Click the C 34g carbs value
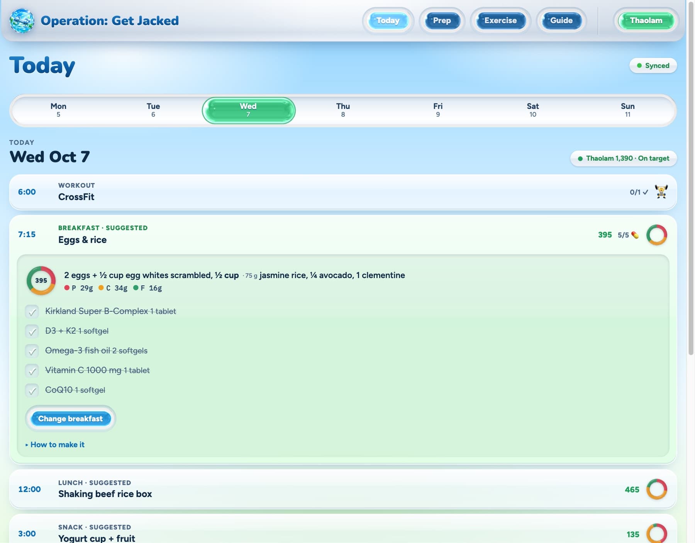695x543 pixels. tap(113, 288)
